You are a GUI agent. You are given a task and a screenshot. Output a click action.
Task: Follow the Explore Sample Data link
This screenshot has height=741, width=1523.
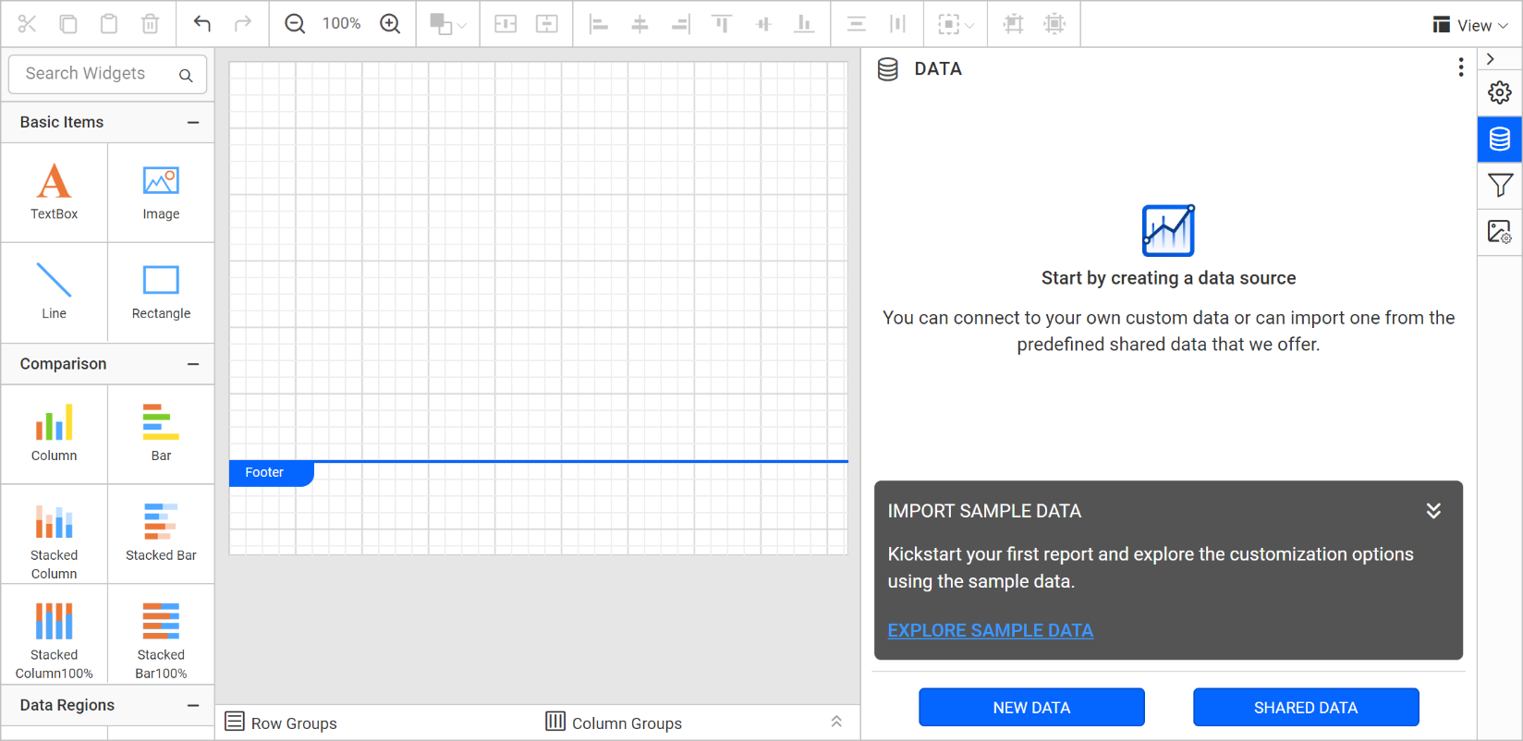[x=990, y=630]
